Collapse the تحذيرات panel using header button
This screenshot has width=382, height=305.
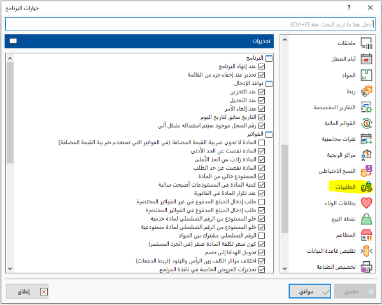14,41
